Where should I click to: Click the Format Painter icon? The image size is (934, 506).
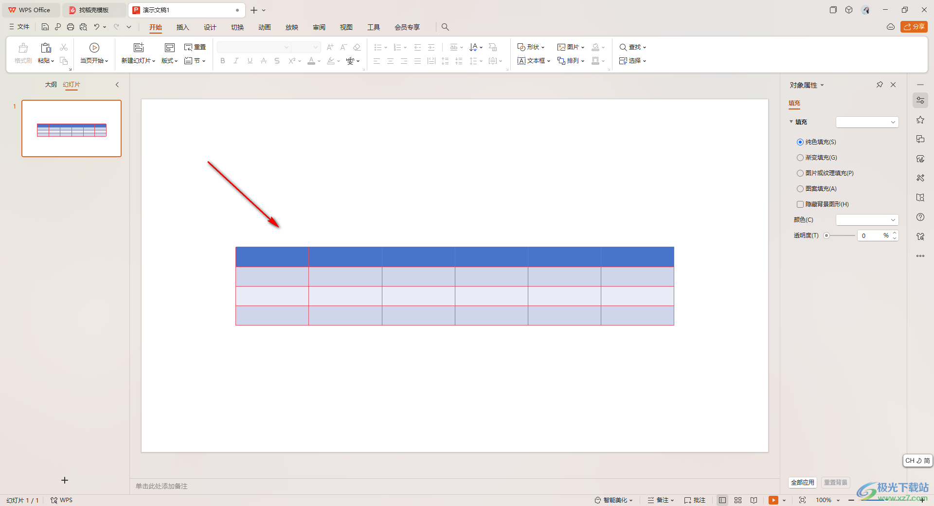pyautogui.click(x=23, y=48)
